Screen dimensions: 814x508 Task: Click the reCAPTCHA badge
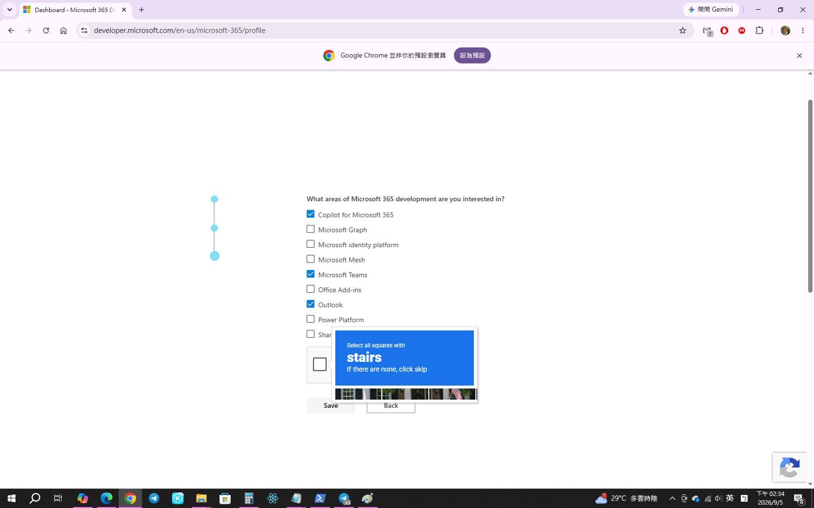790,467
